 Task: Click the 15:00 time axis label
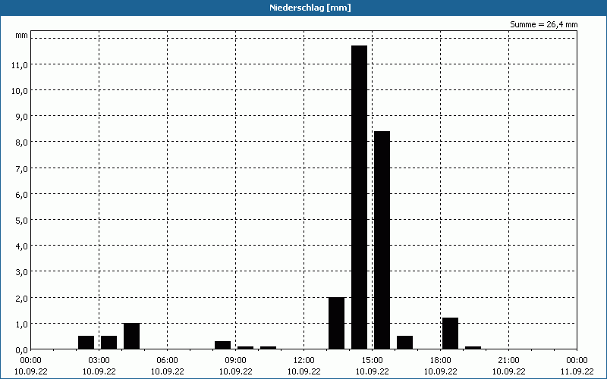tap(372, 361)
